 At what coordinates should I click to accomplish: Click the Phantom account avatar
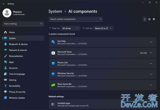7,13
